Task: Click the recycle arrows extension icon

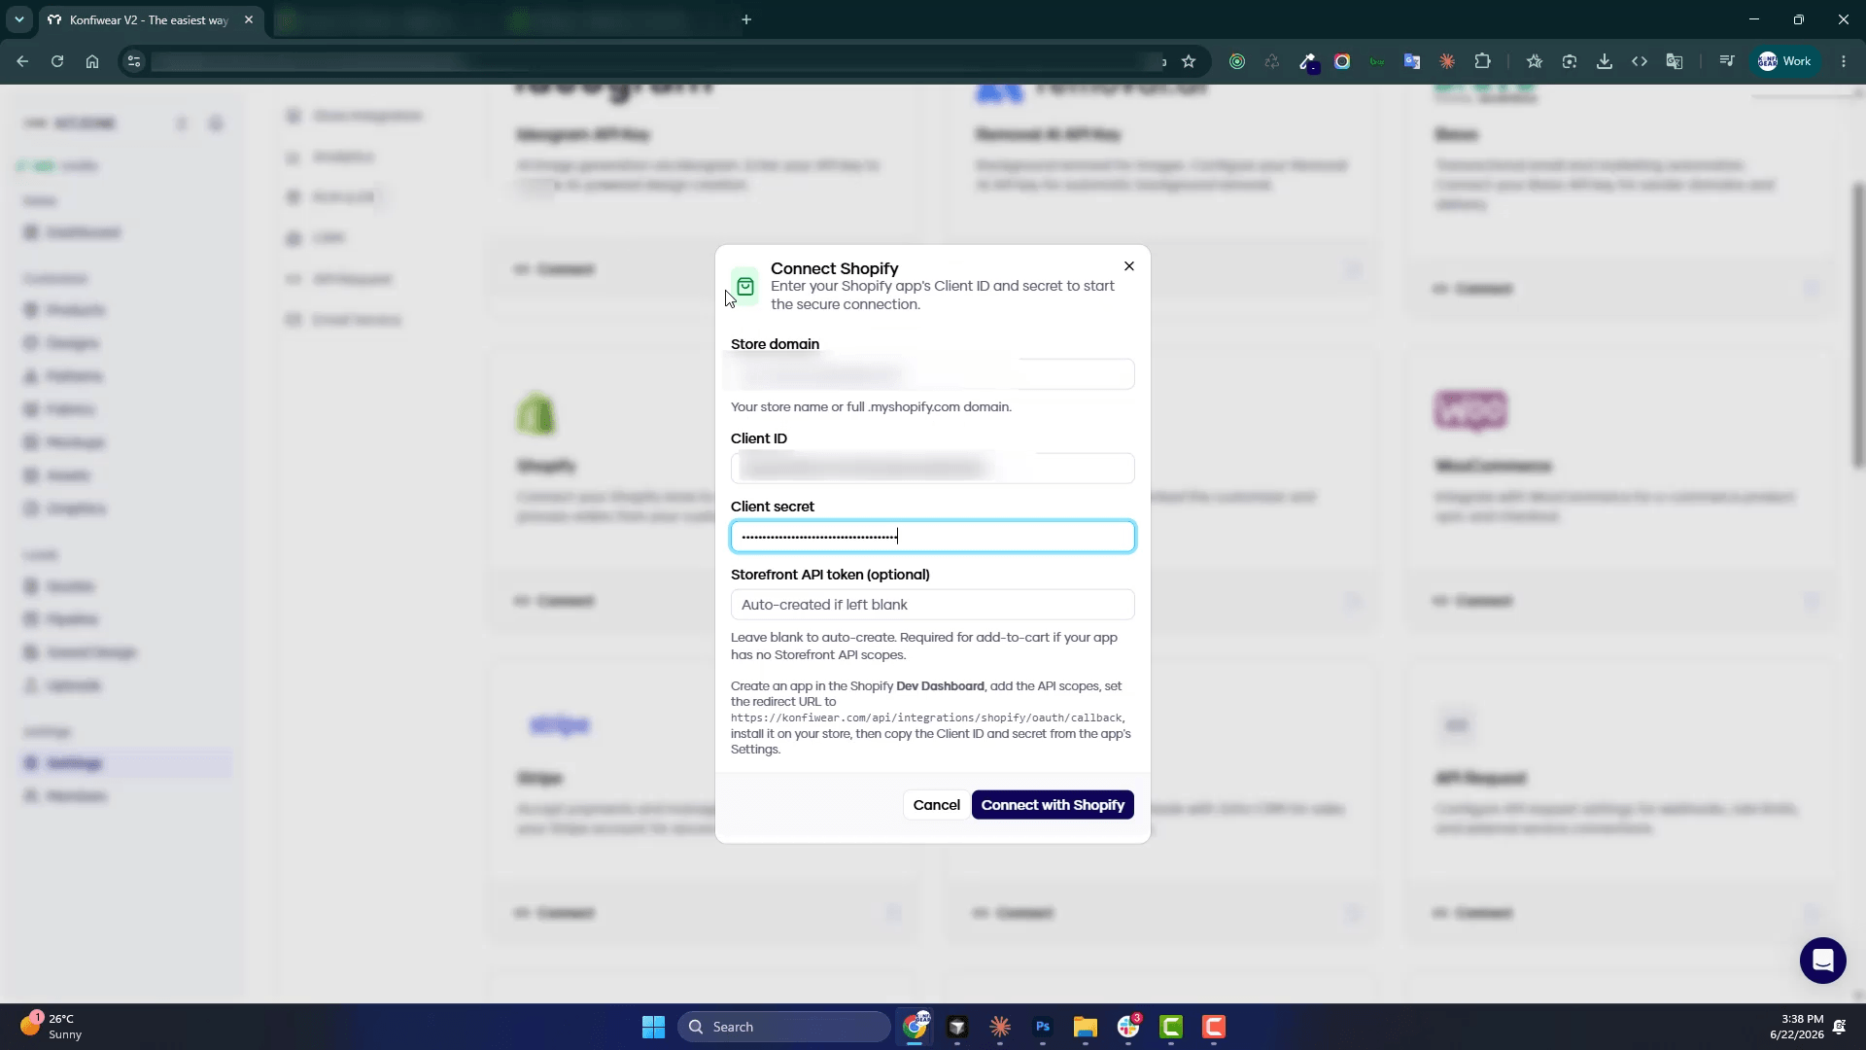Action: [x=1272, y=61]
